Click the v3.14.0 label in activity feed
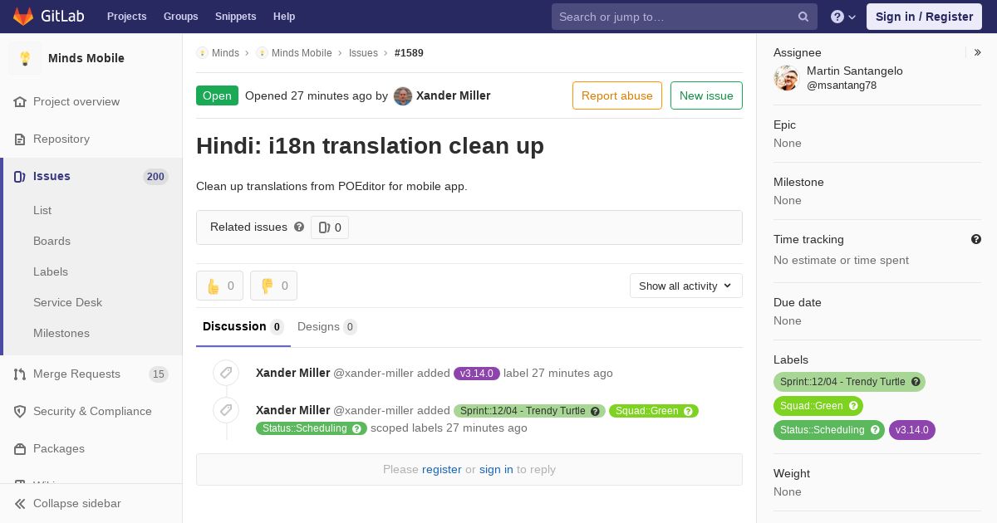Screen dimensions: 997x523 (477, 374)
